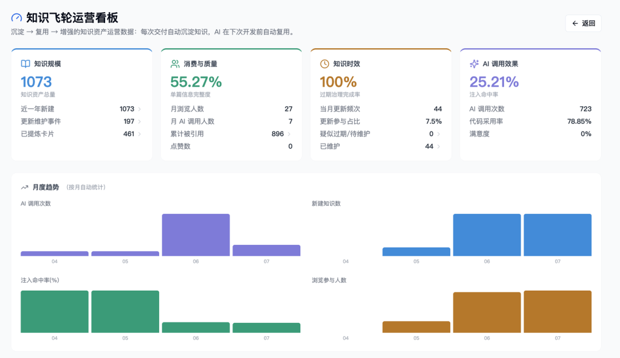This screenshot has height=358, width=620.
Task: Click the users icon next to 消费与质量
Action: (175, 64)
